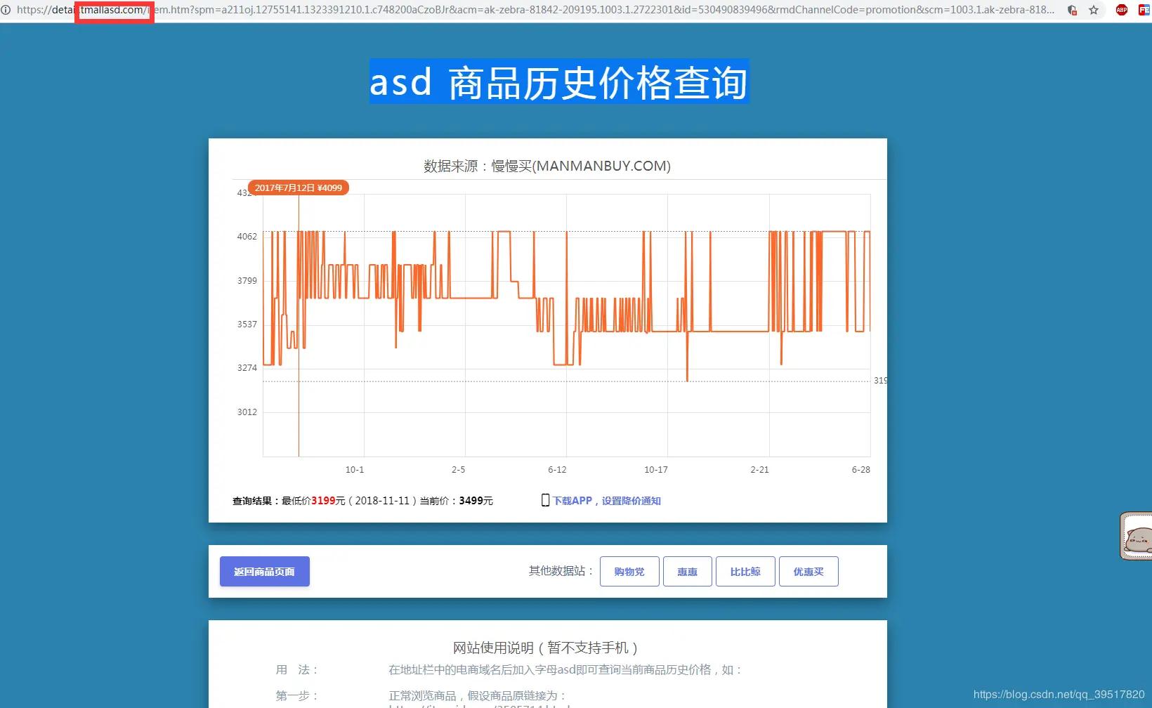Click the 2017年7月12日 ¥4099 tooltip marker
This screenshot has height=708, width=1152.
299,188
